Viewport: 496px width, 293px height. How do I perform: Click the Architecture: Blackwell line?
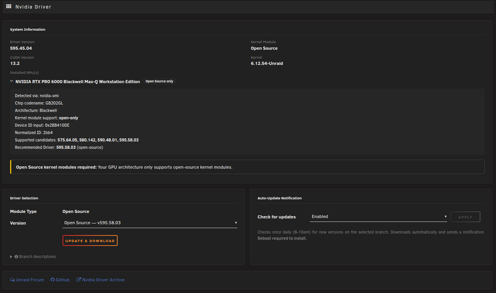pyautogui.click(x=36, y=111)
